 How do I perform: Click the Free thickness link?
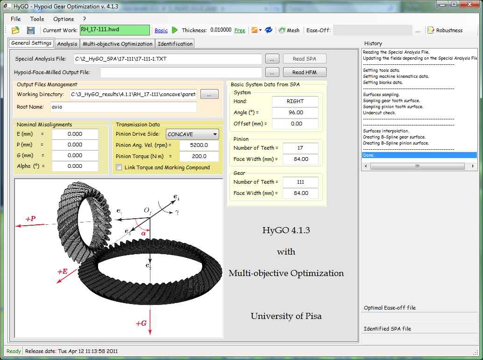pyautogui.click(x=240, y=30)
